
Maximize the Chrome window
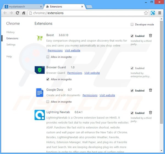[x=152, y=2]
